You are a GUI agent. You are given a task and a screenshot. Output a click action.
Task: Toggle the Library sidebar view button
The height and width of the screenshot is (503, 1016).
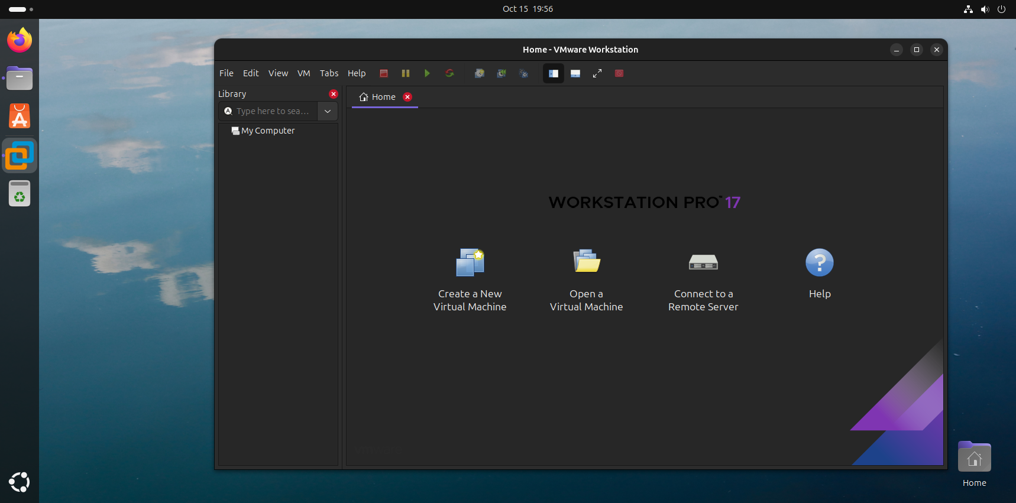pyautogui.click(x=554, y=73)
